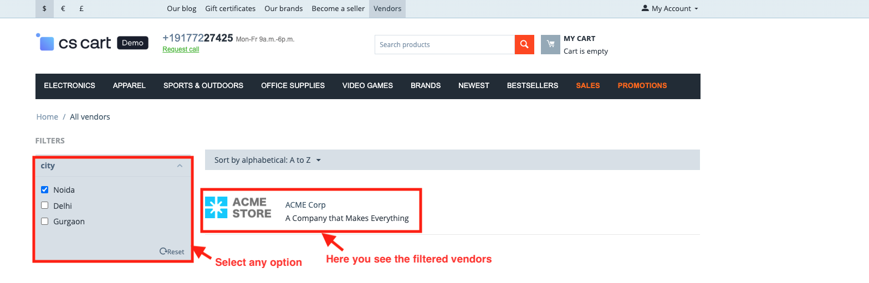Uncheck the Noida city checkbox

click(45, 190)
